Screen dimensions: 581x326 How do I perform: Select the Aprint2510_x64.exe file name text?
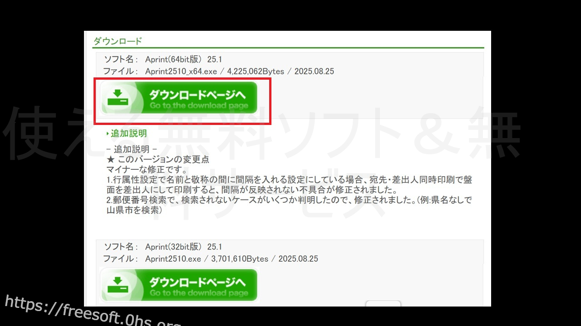tap(181, 72)
